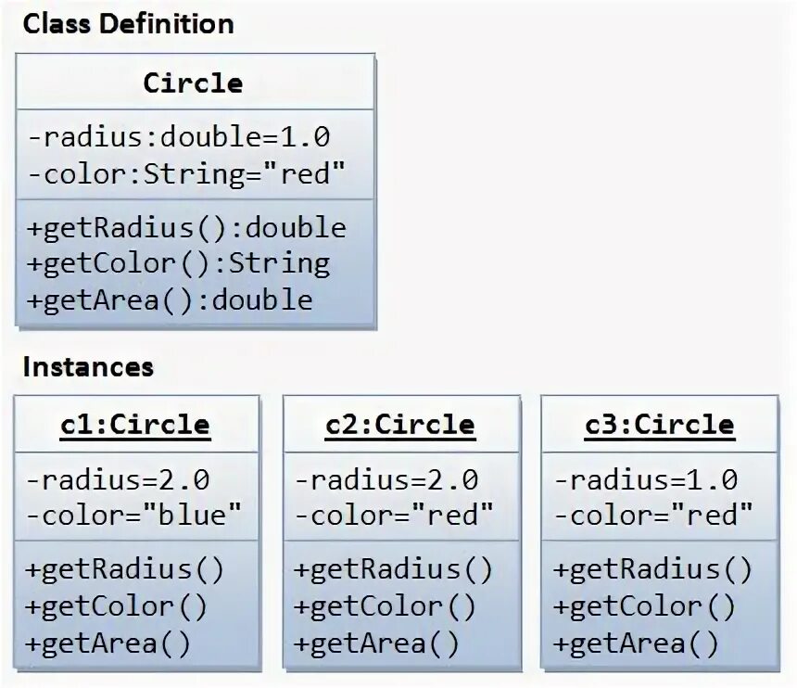Click getArea() in the c3 instance

(636, 643)
